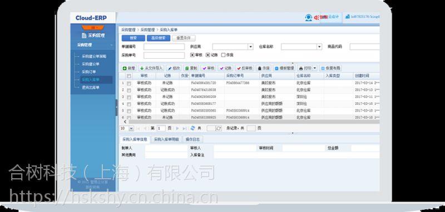This screenshot has width=445, height=212.
Task: Check row 3 checkbox PA040629560209
Action: [129, 97]
